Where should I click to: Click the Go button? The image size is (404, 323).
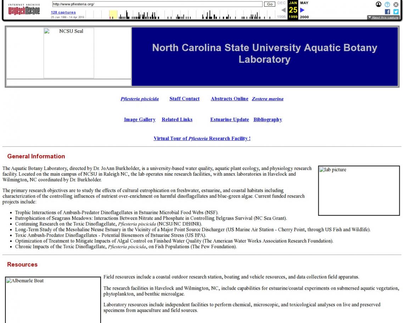(x=269, y=4)
